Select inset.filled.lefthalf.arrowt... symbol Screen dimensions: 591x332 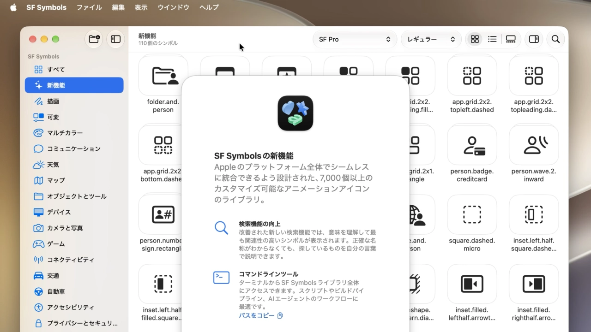point(472,284)
